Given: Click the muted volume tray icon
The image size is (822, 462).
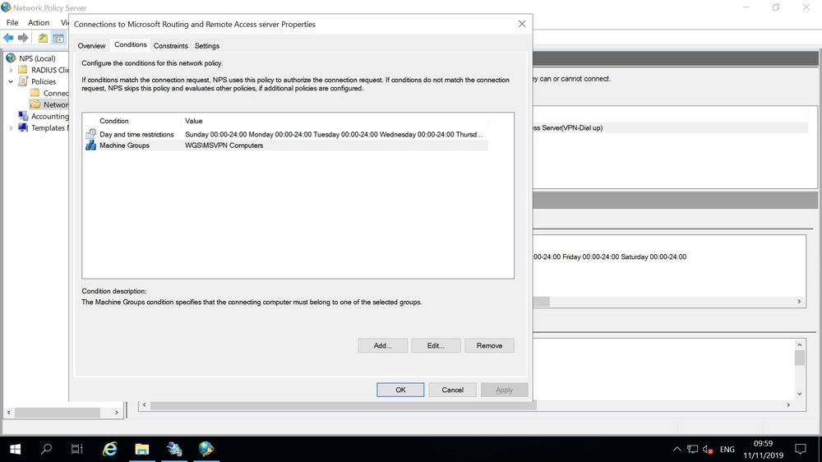Looking at the screenshot, I should click(708, 450).
